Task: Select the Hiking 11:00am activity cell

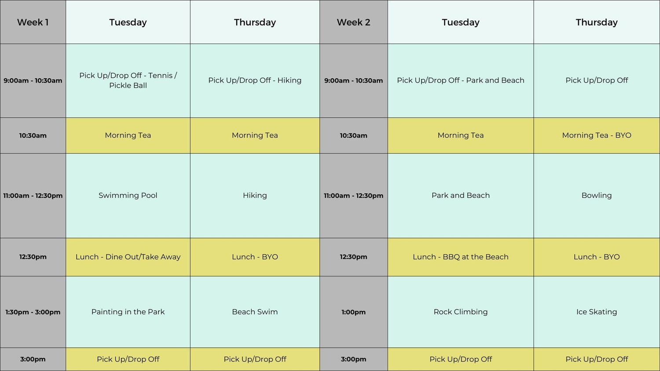Action: (255, 196)
